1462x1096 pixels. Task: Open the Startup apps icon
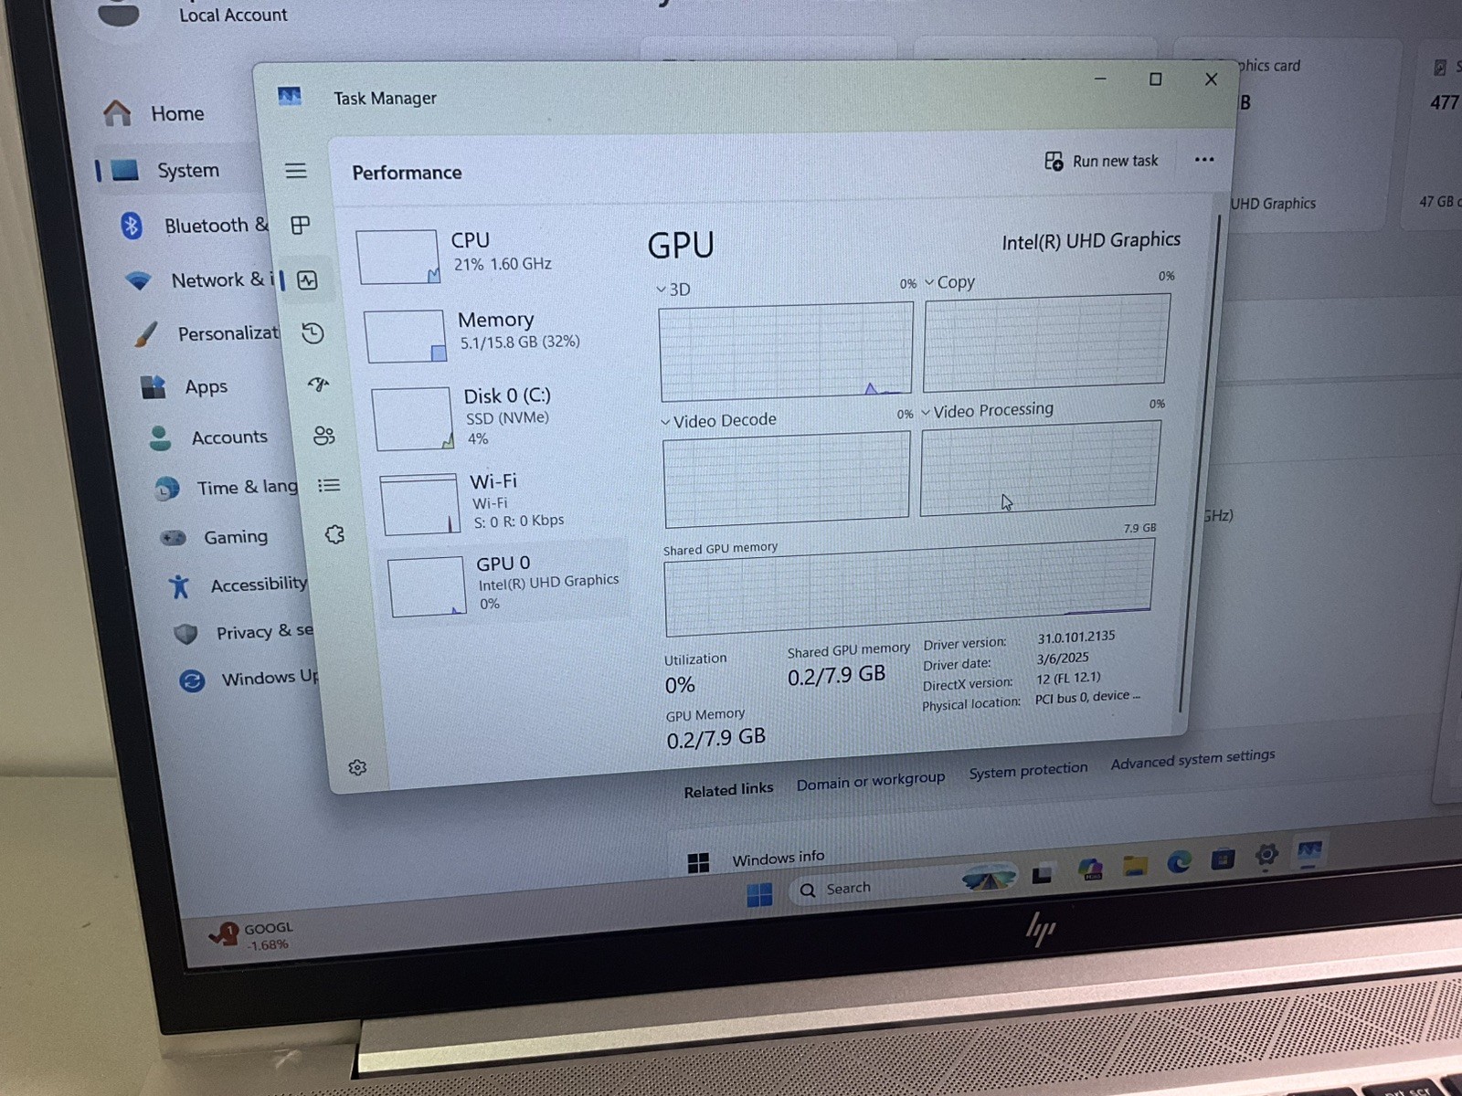pos(318,385)
